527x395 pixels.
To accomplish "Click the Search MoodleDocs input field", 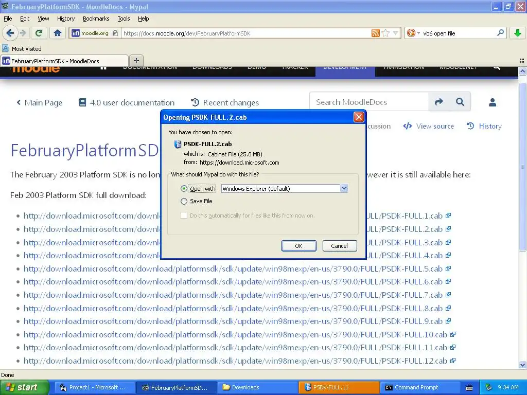I will [369, 102].
